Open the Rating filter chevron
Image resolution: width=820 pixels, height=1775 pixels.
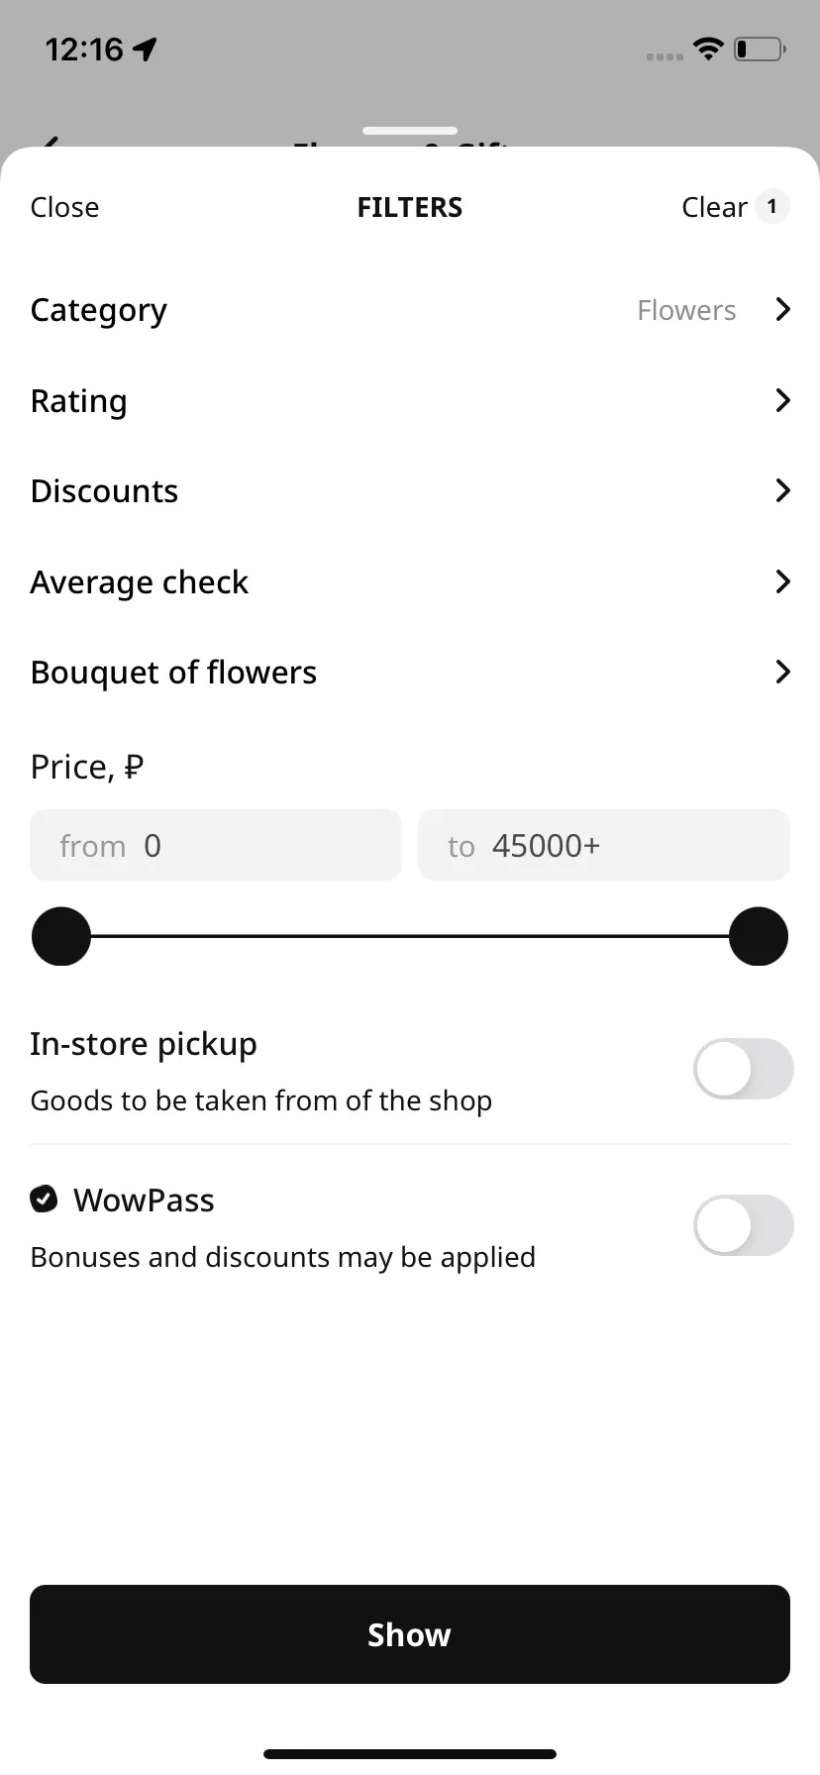coord(782,400)
